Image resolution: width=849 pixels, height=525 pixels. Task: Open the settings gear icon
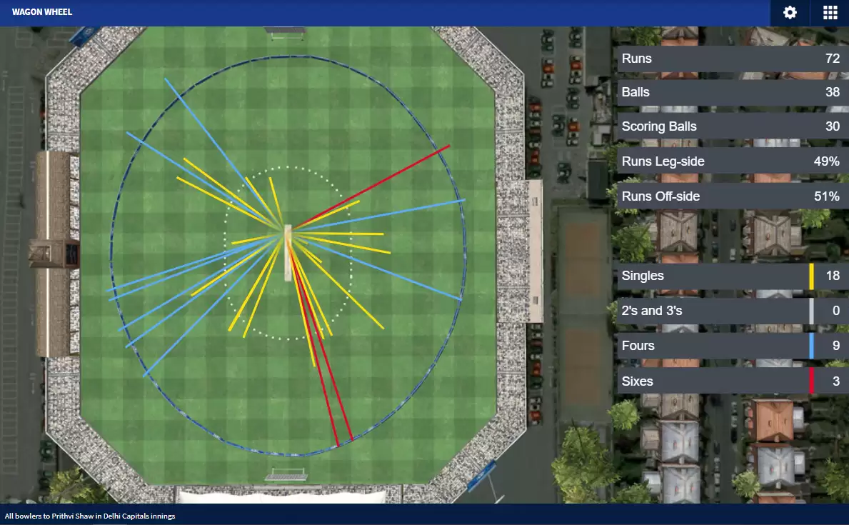coord(790,12)
